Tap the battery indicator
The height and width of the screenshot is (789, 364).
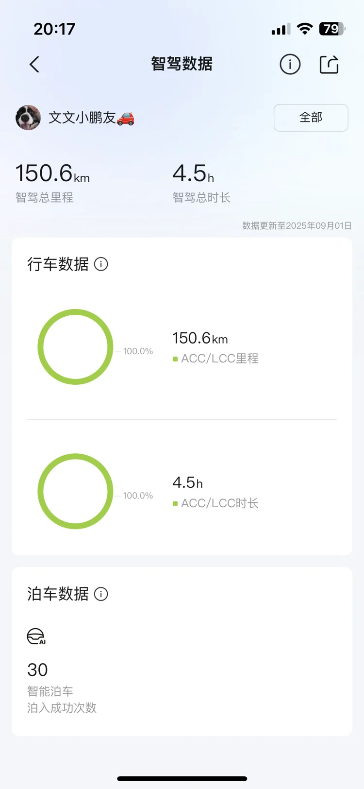click(332, 29)
